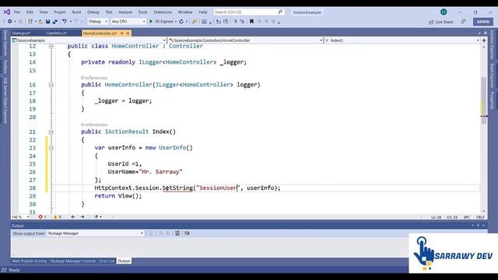498x280 pixels.
Task: Open the HomeController class navigation dropdown
Action: click(x=246, y=40)
